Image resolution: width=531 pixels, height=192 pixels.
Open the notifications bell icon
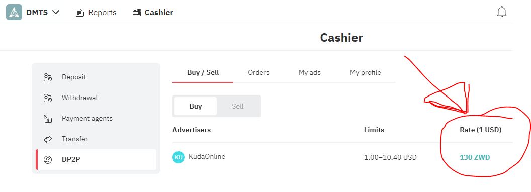[x=501, y=12]
